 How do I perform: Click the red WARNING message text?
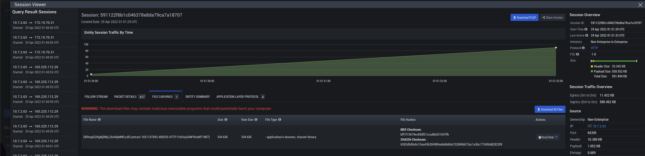pyautogui.click(x=177, y=109)
